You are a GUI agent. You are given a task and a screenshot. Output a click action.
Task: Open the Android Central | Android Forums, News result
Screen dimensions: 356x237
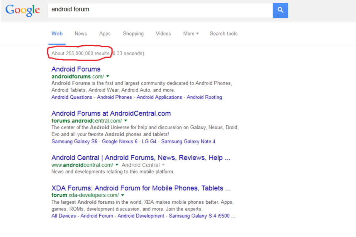point(141,158)
